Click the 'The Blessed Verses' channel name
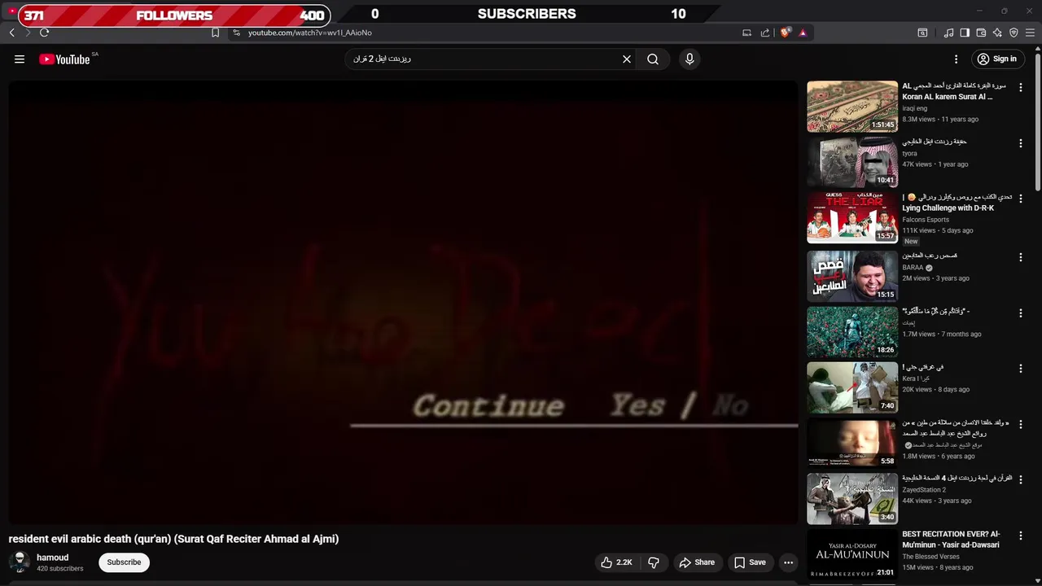 (x=930, y=557)
